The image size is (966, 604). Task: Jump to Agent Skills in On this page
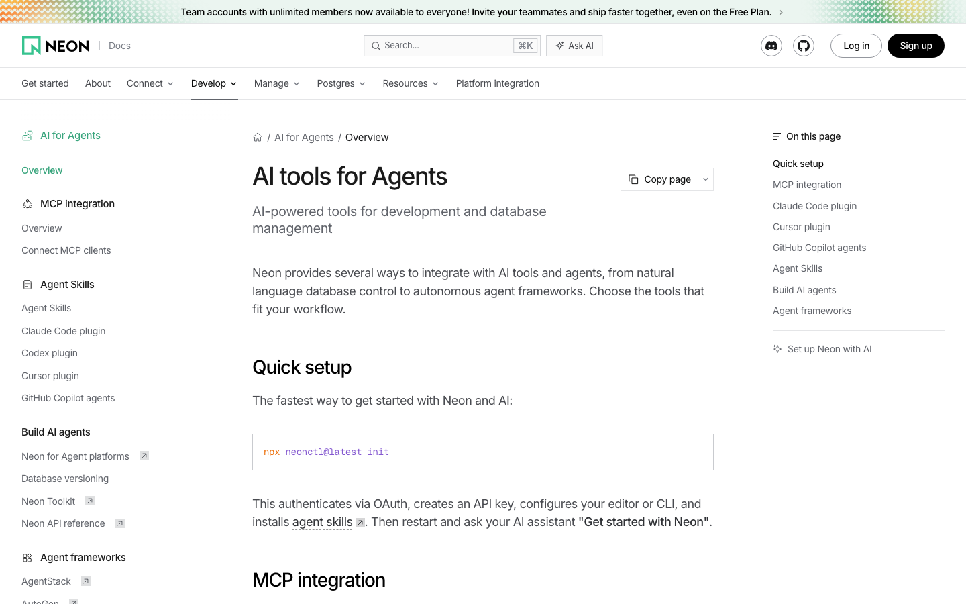(x=798, y=268)
